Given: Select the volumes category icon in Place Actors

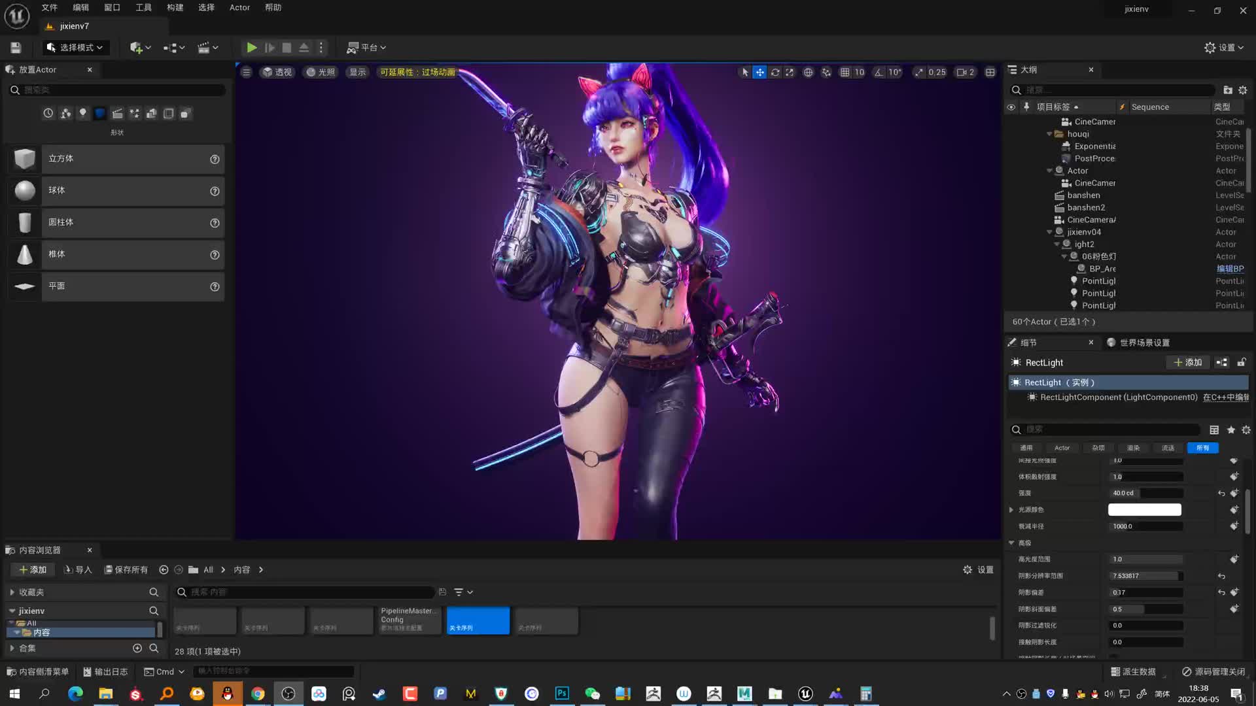Looking at the screenshot, I should (169, 114).
